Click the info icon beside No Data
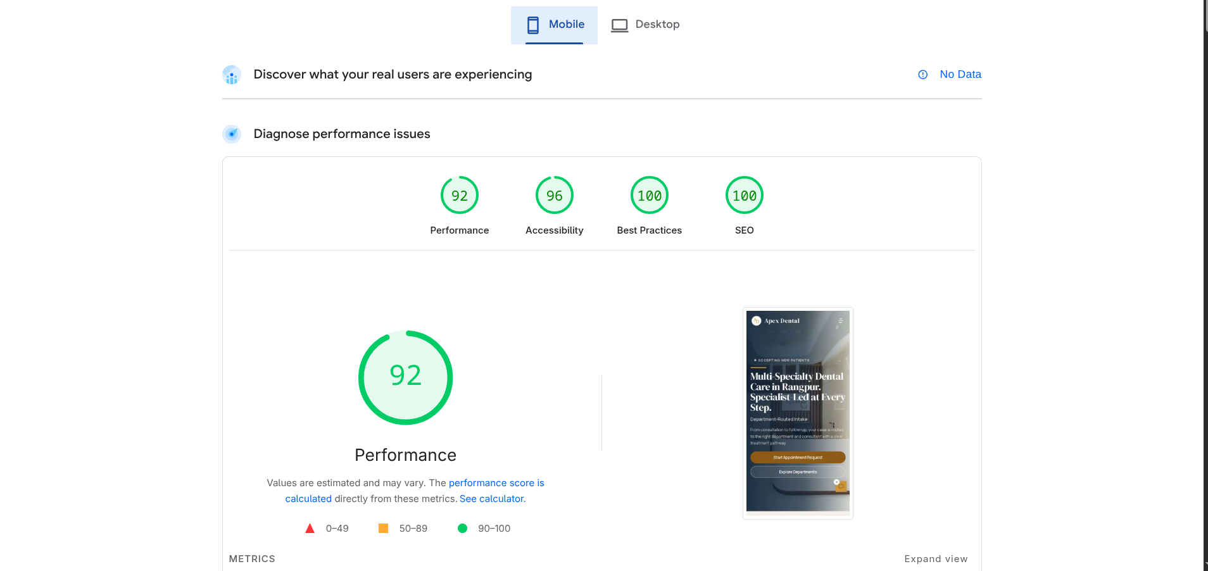 point(922,74)
